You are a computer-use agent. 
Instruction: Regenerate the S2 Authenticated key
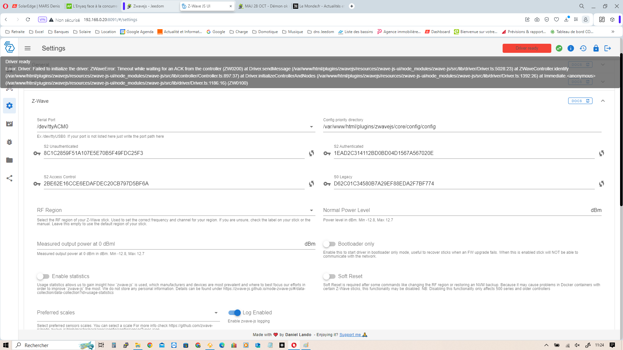602,153
